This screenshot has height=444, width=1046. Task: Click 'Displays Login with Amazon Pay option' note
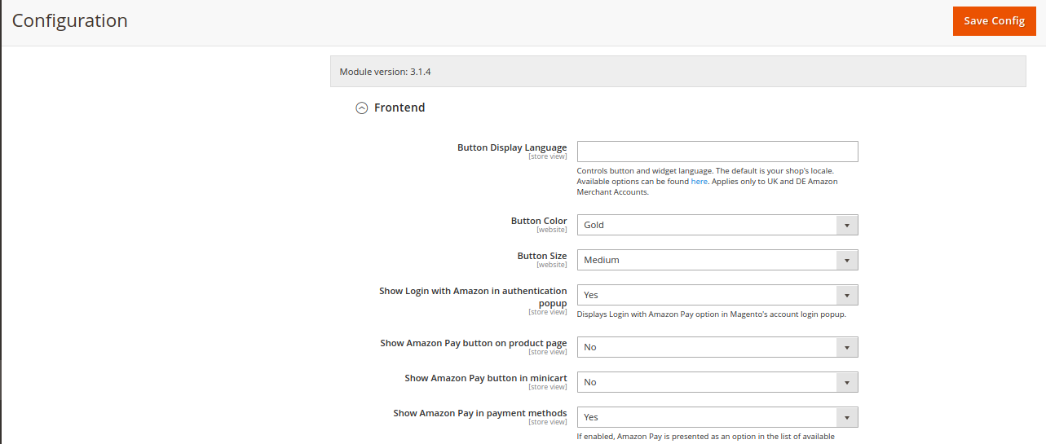[x=711, y=314]
